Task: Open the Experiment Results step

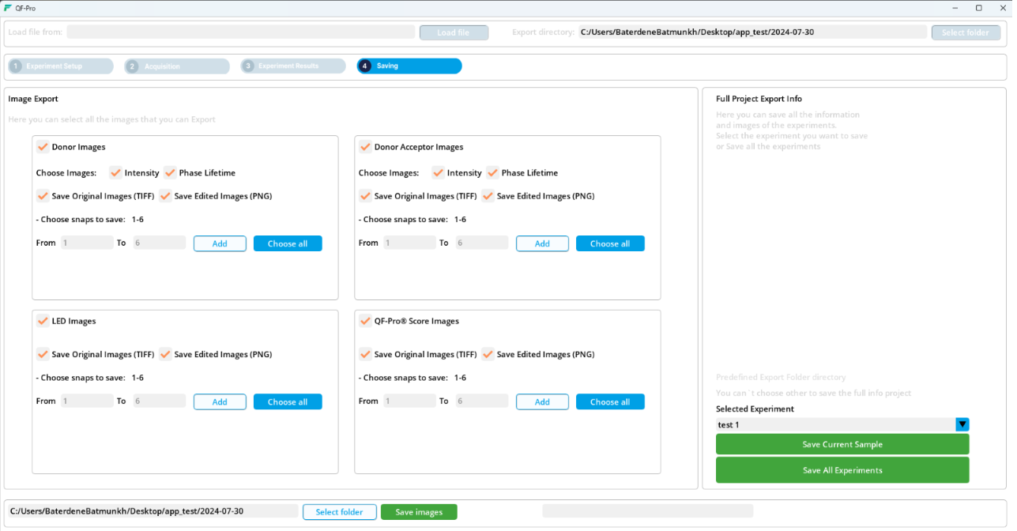Action: tap(293, 66)
